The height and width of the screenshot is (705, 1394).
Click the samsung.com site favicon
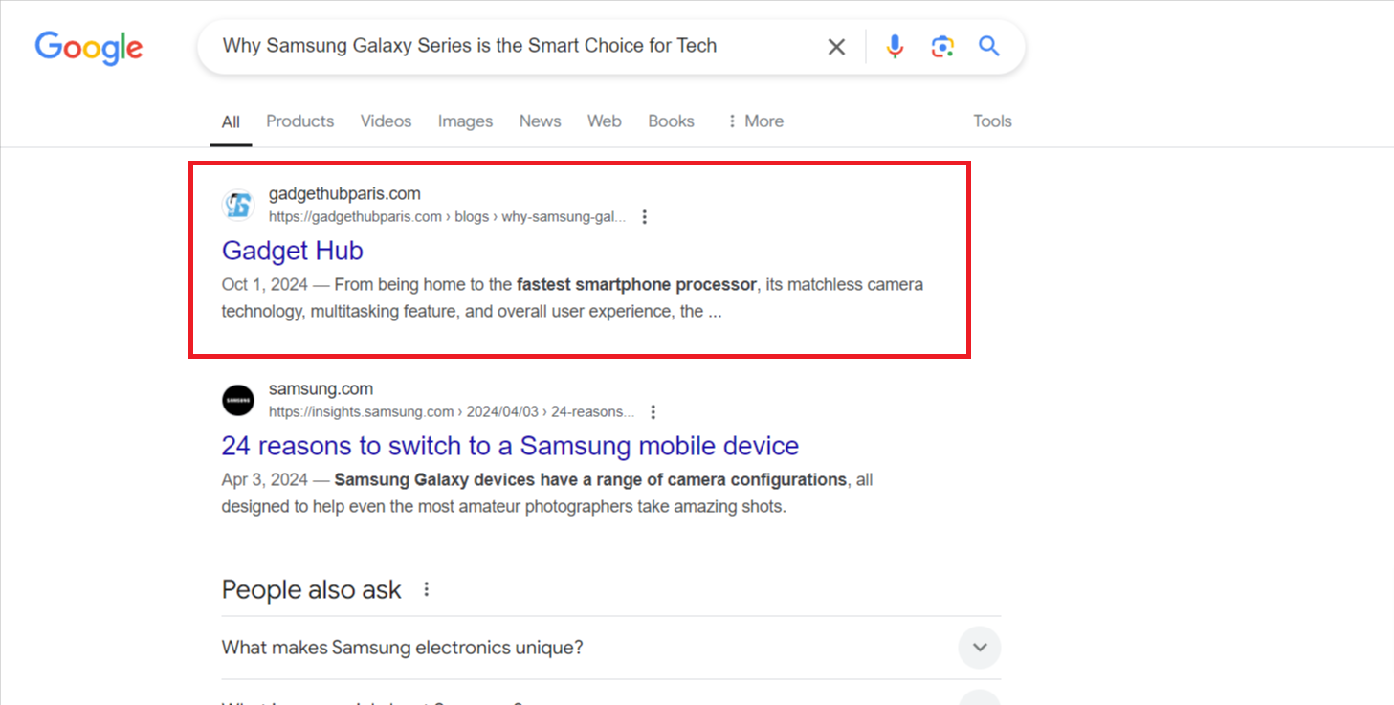coord(238,400)
